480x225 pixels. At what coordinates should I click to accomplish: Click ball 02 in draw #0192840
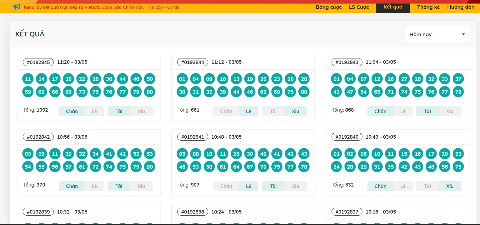(x=350, y=154)
